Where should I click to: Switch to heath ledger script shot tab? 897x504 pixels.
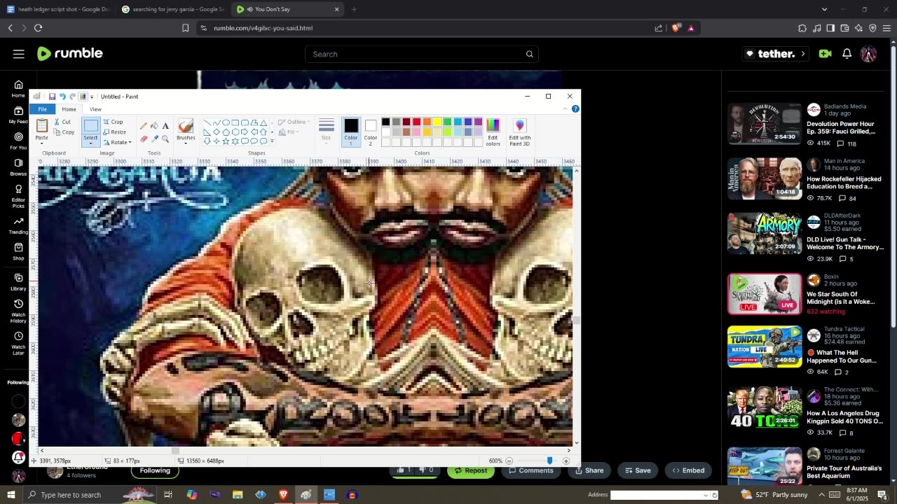tap(57, 9)
